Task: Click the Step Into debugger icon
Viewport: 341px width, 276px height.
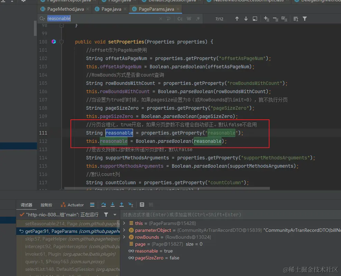Action: tap(113, 205)
